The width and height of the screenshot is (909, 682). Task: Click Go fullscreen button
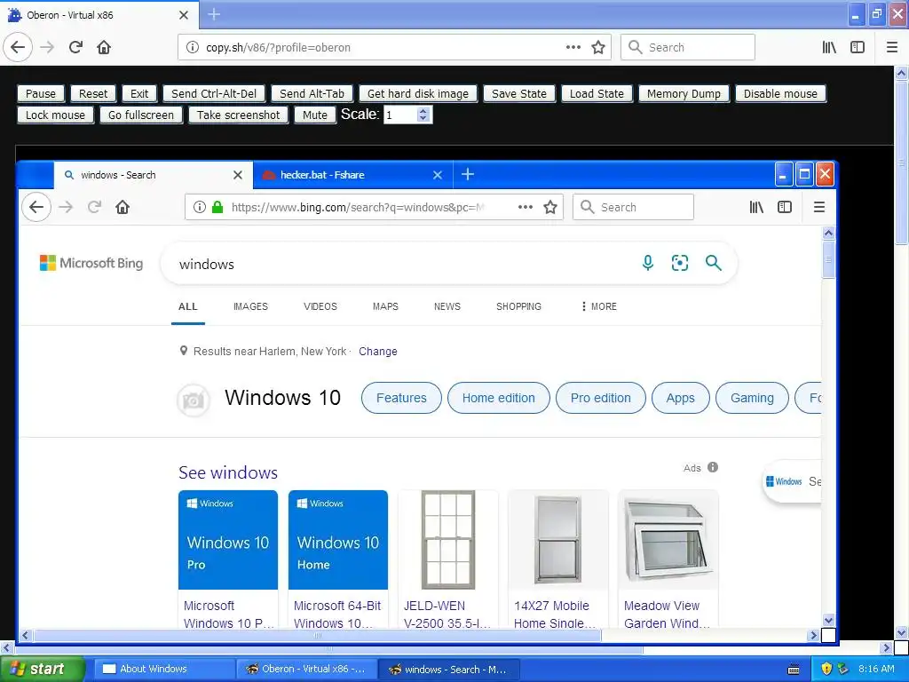(141, 115)
